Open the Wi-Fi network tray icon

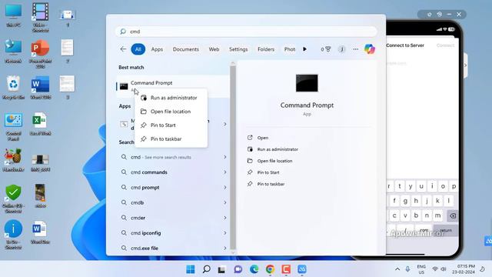[435, 269]
